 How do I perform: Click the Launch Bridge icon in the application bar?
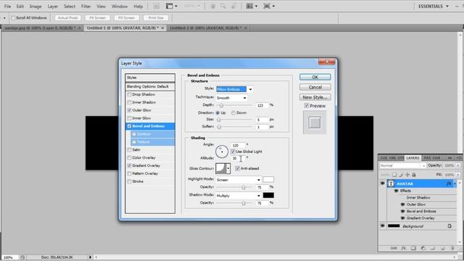pos(157,6)
